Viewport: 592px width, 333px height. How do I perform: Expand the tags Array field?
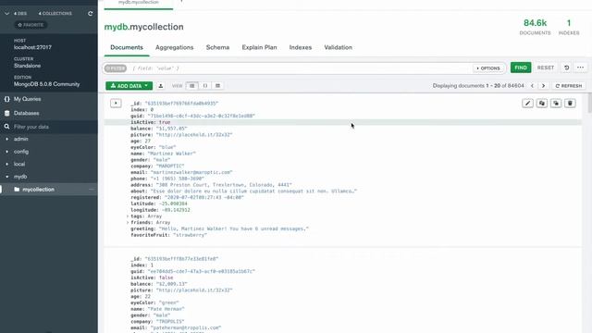pos(128,216)
